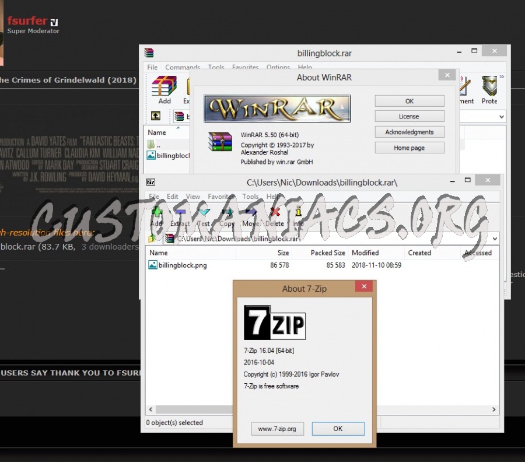Expand the WinRAR toolbar overflow chevron
Viewport: 525px width, 462px height.
click(502, 76)
